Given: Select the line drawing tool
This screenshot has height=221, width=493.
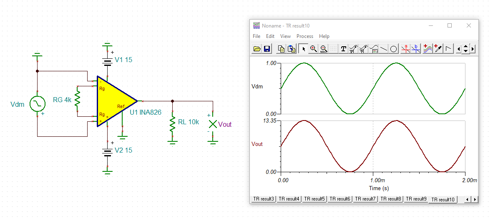Looking at the screenshot, I should (x=384, y=49).
